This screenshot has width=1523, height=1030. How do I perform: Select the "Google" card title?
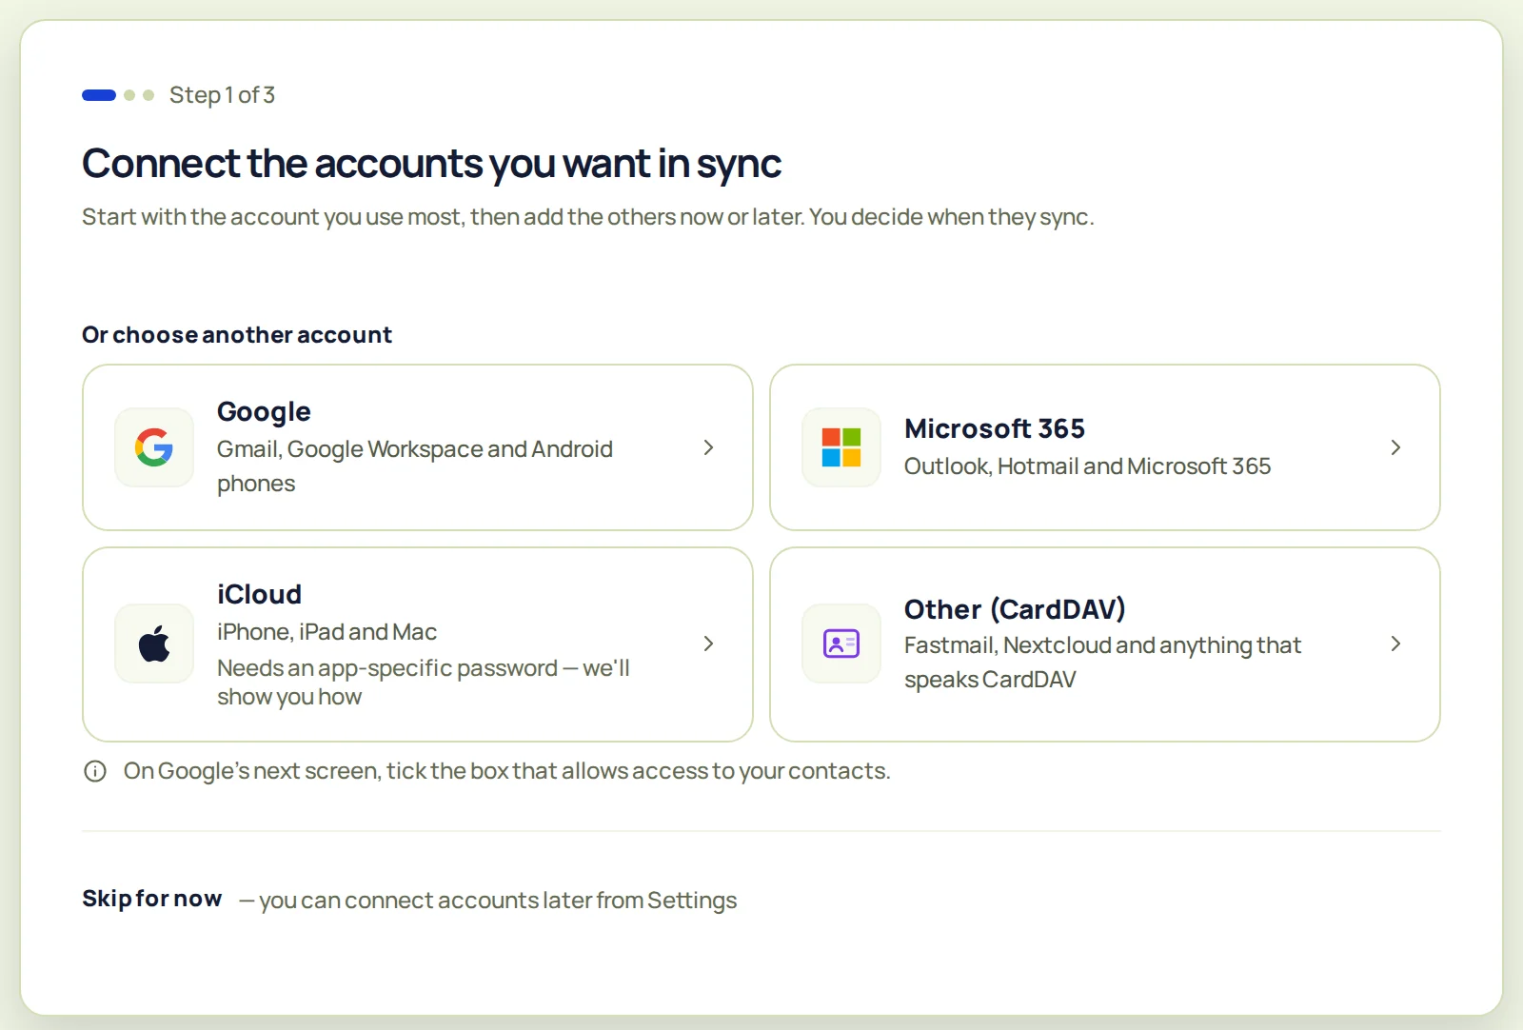tap(264, 412)
